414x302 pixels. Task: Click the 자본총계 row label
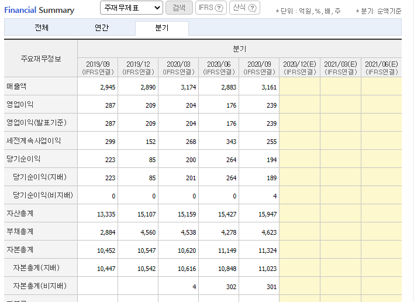coord(20,250)
